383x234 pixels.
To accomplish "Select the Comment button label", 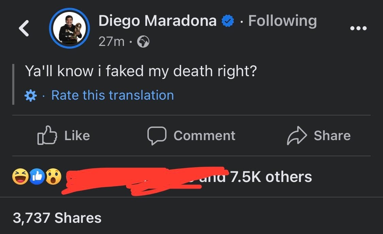I will pos(205,136).
